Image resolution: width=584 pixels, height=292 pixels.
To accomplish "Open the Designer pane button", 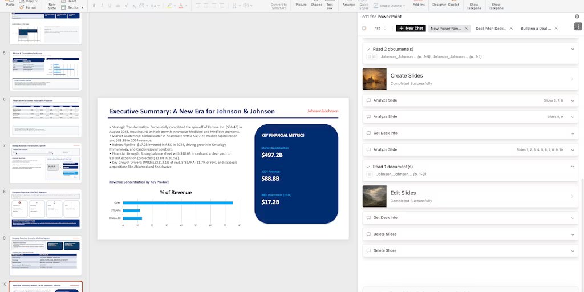I will 439,5.
